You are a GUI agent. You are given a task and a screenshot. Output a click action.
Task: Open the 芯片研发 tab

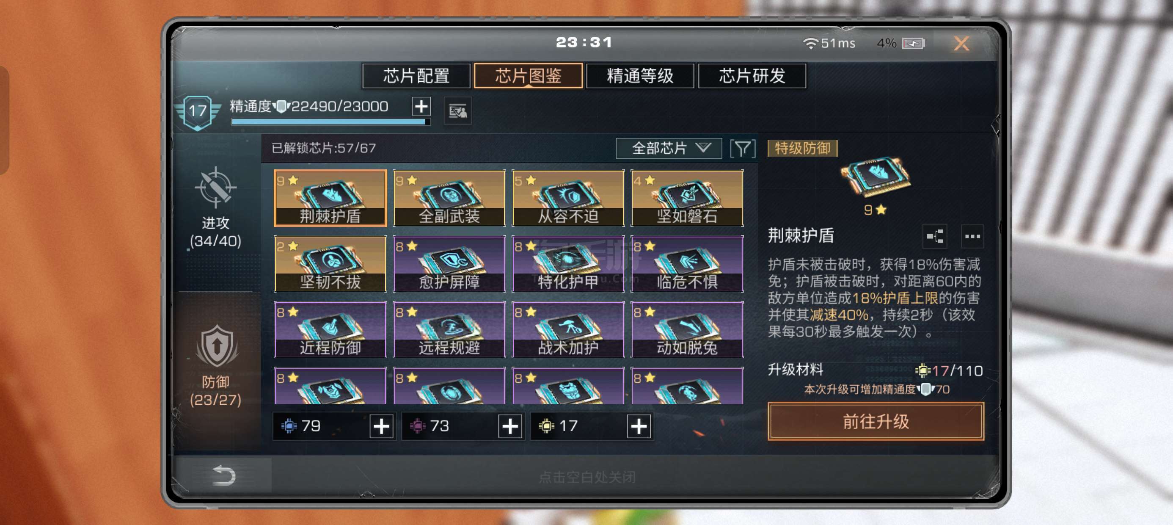(x=752, y=76)
